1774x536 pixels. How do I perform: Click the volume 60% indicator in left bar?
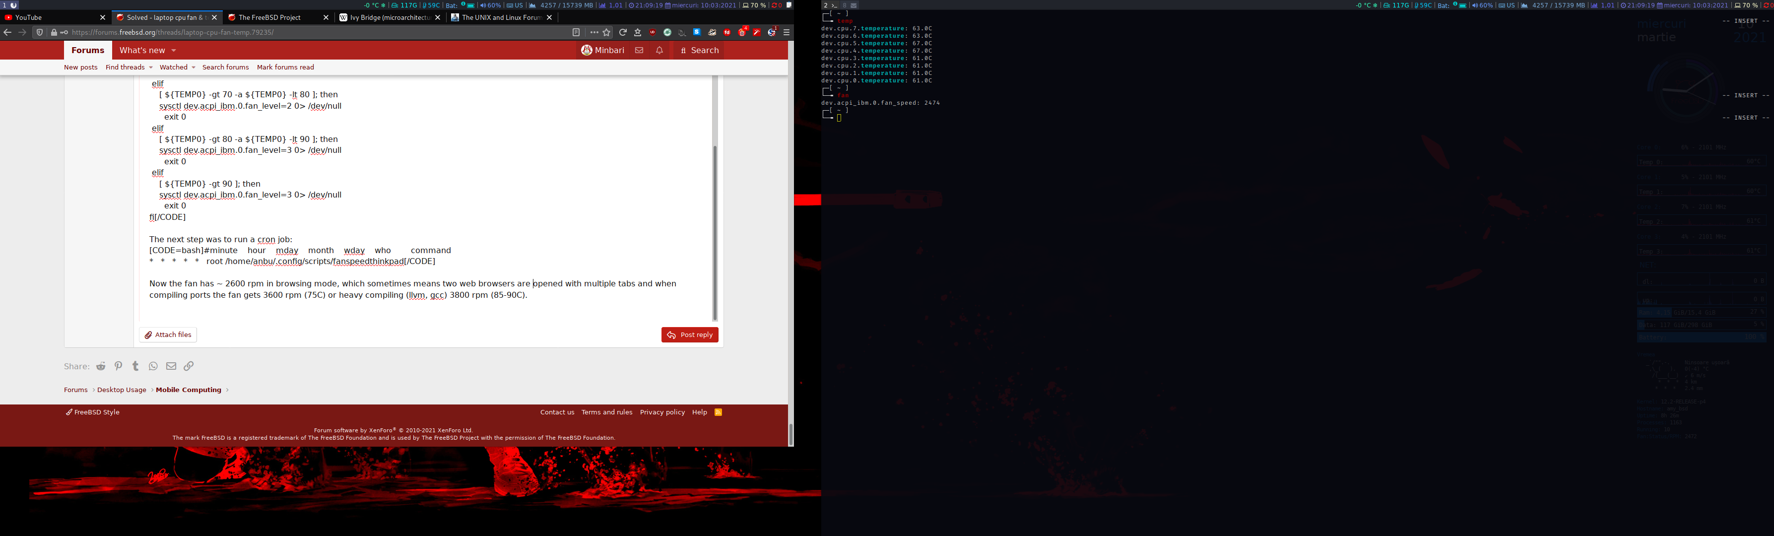pos(491,5)
